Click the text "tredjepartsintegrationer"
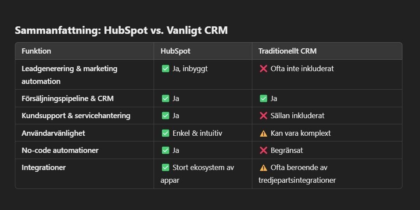 [x=297, y=180]
